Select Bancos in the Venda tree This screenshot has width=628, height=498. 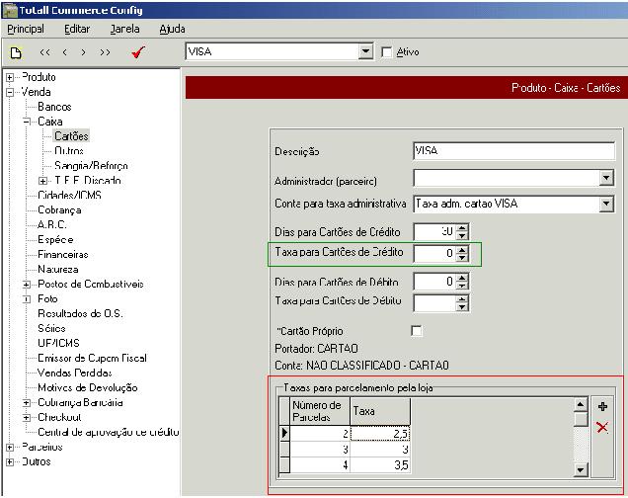pyautogui.click(x=54, y=107)
